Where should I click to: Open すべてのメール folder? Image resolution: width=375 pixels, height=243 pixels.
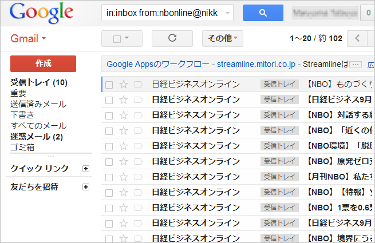[38, 126]
